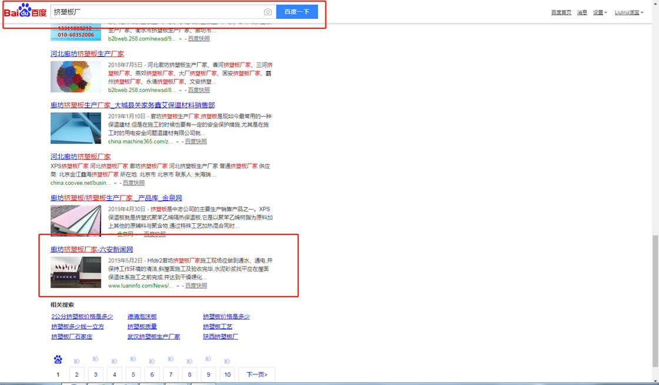The height and width of the screenshot is (385, 659).
Task: Click the camera image search icon
Action: (268, 12)
